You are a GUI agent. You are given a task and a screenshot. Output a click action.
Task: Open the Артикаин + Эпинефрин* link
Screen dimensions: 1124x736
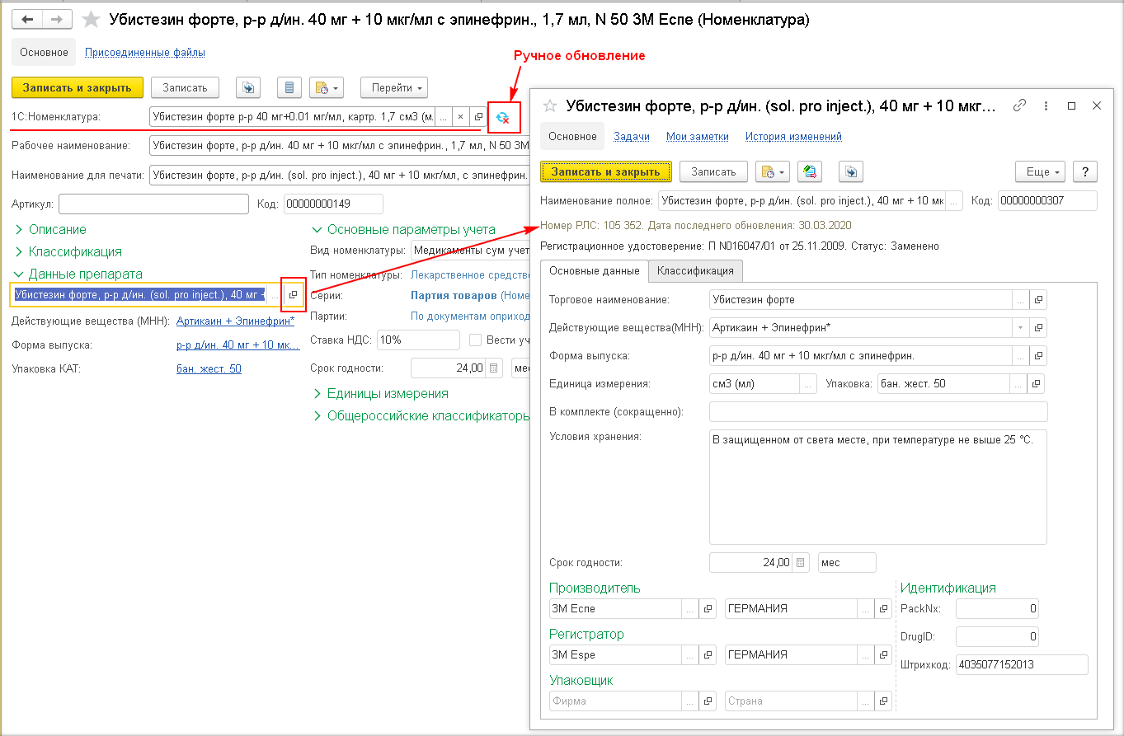(235, 321)
